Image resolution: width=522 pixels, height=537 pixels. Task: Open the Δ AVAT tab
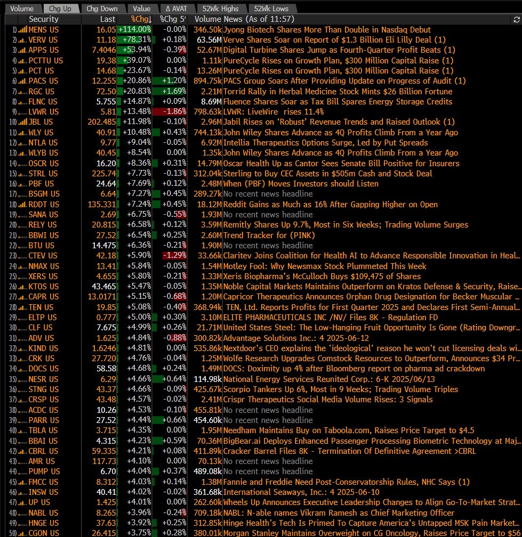(x=176, y=9)
